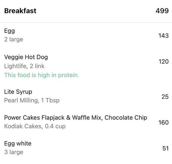
Task: Click the 499 breakfast calorie total
Action: (x=162, y=11)
